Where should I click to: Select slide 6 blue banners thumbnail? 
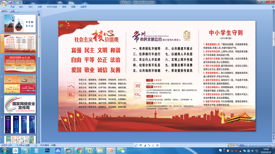[20, 125]
